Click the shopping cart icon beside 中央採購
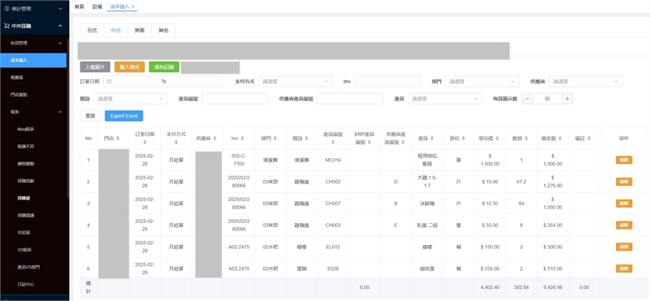Image resolution: width=650 pixels, height=301 pixels. pos(6,26)
